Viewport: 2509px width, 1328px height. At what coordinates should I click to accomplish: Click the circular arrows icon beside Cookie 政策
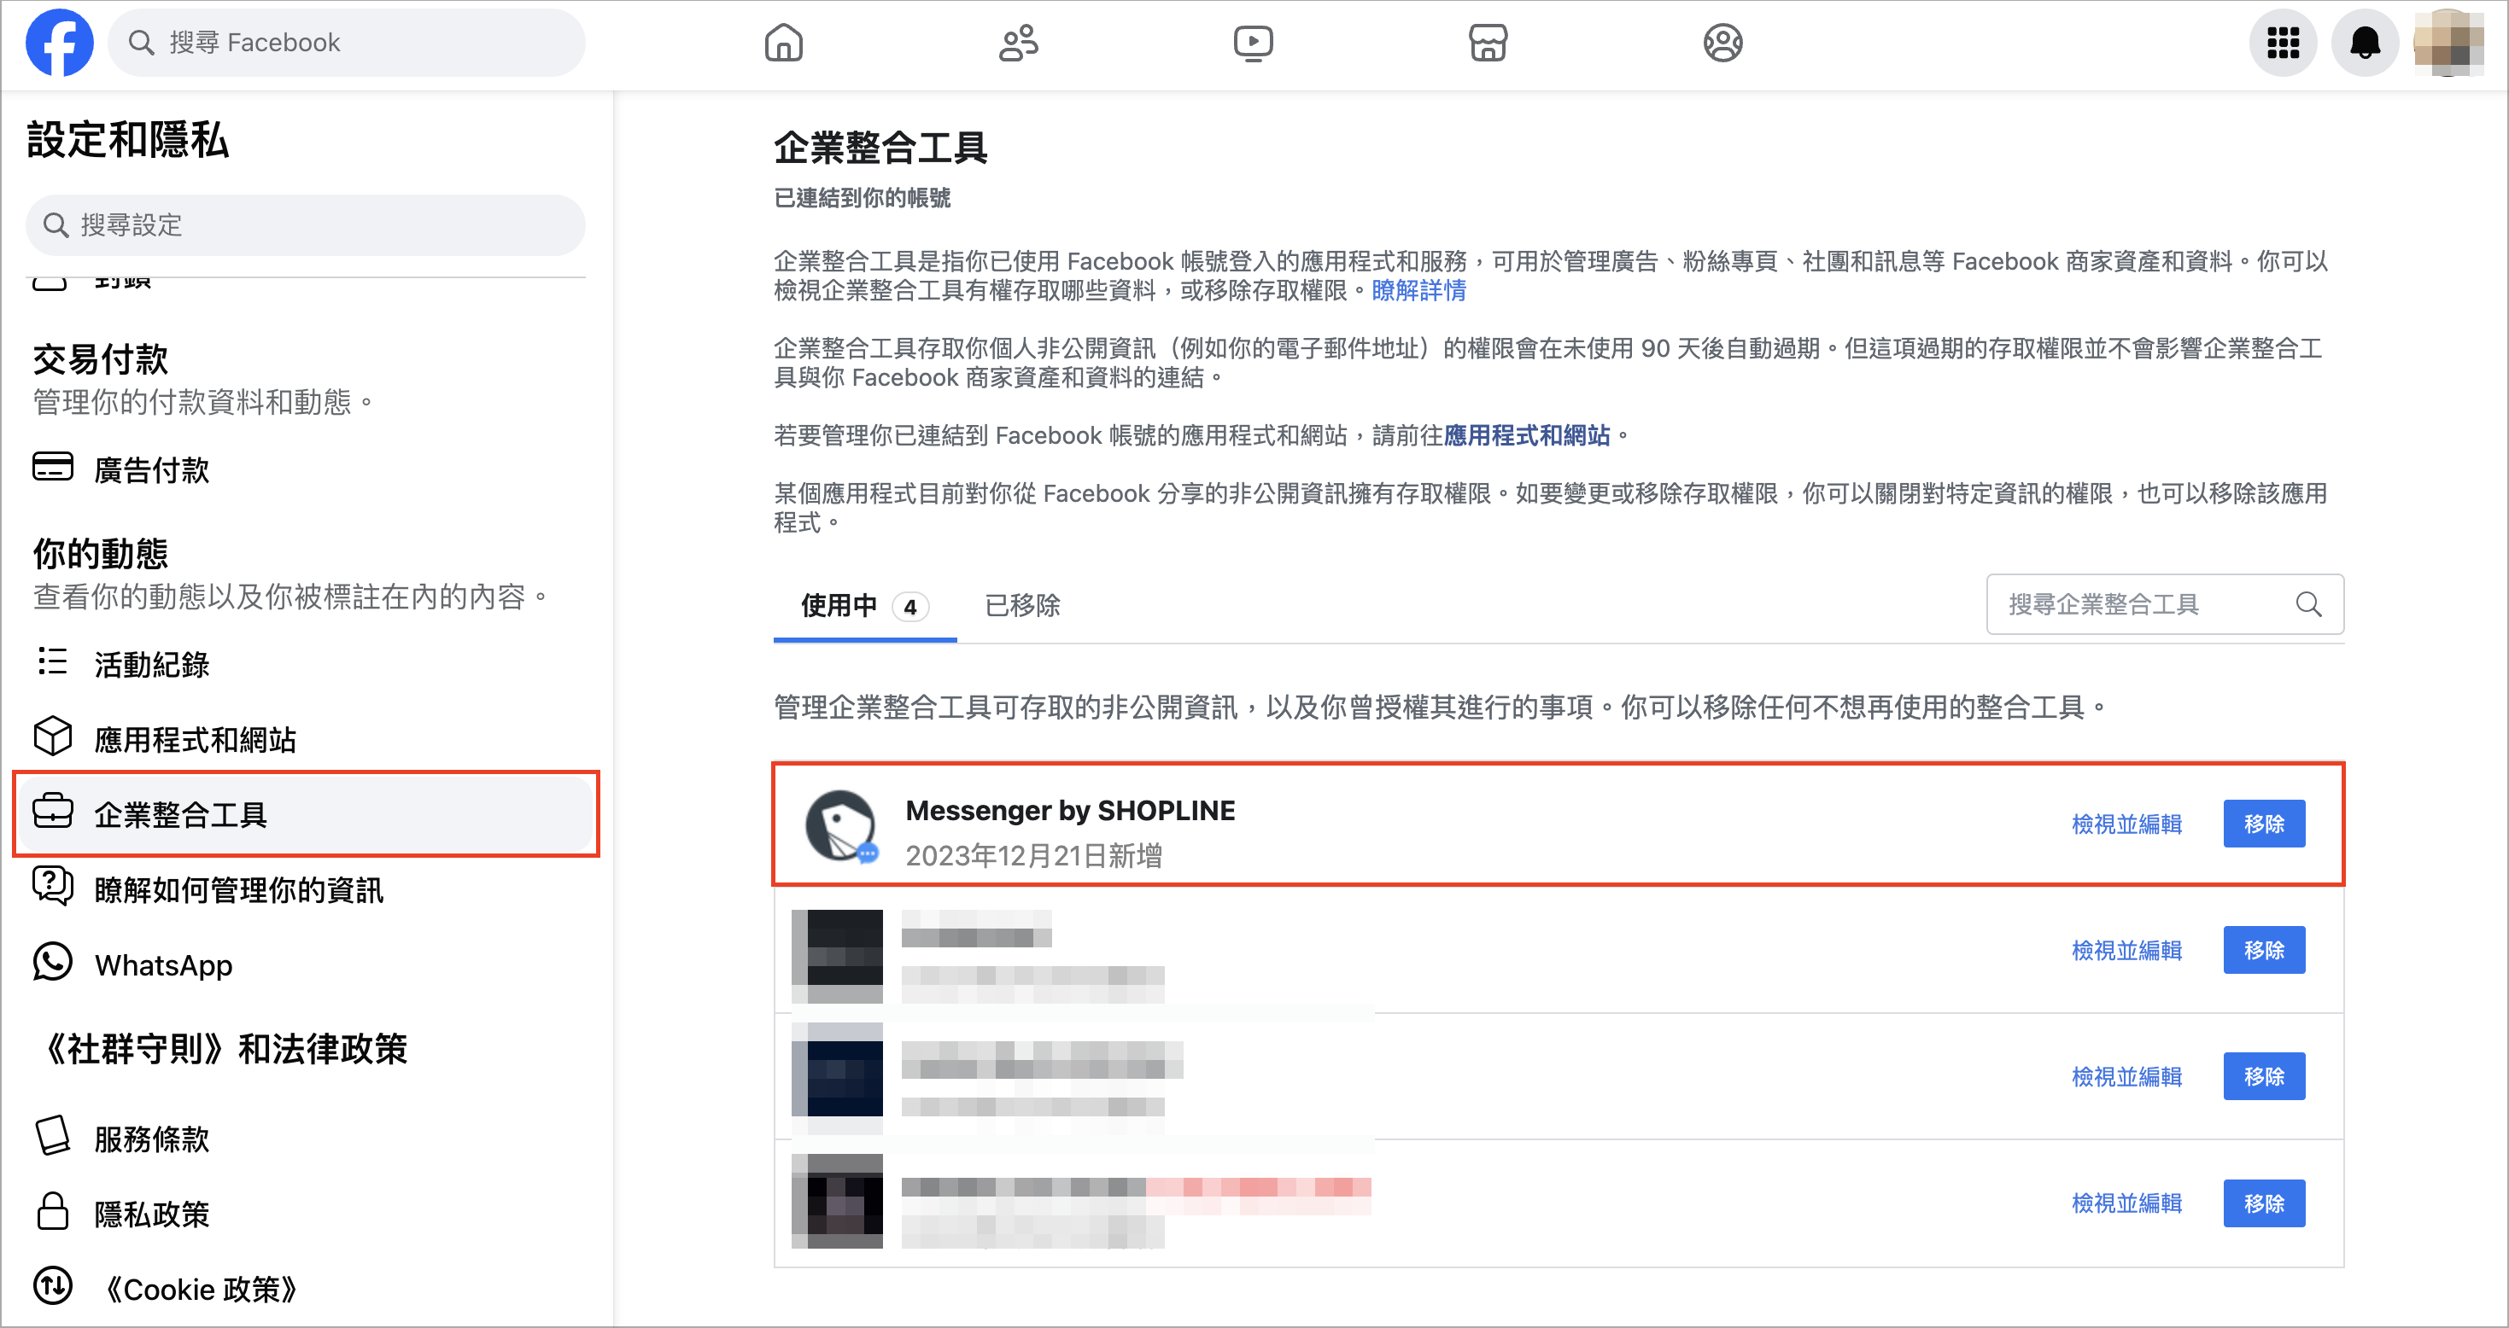(x=53, y=1287)
